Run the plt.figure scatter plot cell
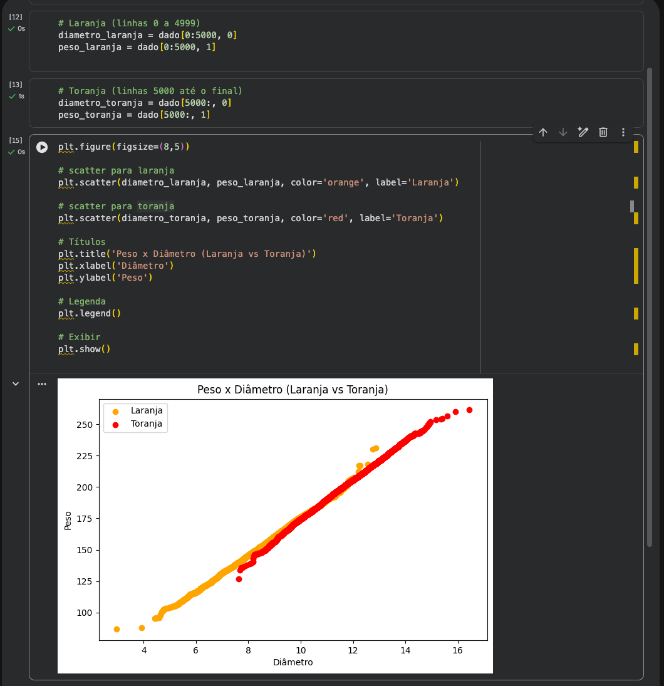 click(42, 147)
